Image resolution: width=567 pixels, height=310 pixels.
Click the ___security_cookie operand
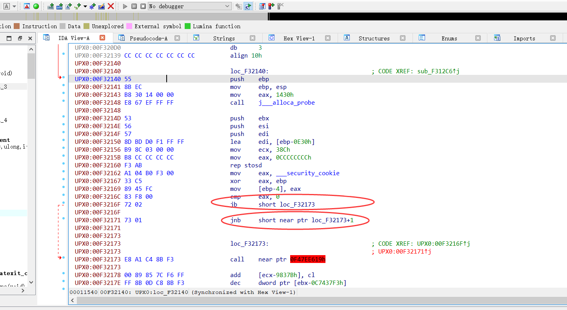tap(308, 173)
